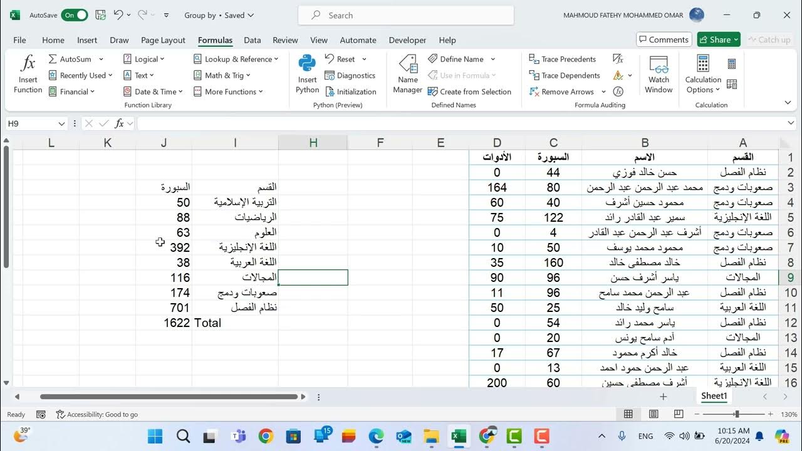Open the Logical functions dropdown
This screenshot has height=451, width=802.
pos(144,59)
